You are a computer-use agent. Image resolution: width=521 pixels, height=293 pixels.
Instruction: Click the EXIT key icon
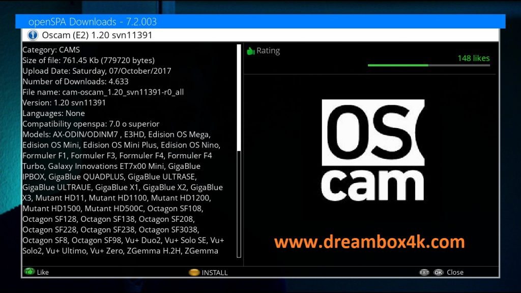tap(424, 273)
